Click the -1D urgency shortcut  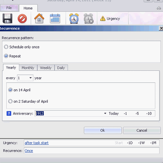[130, 143]
